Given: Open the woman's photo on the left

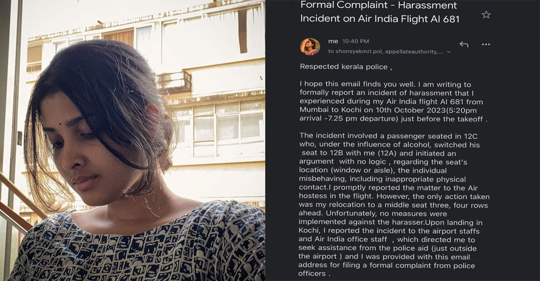Looking at the screenshot, I should pyautogui.click(x=132, y=140).
